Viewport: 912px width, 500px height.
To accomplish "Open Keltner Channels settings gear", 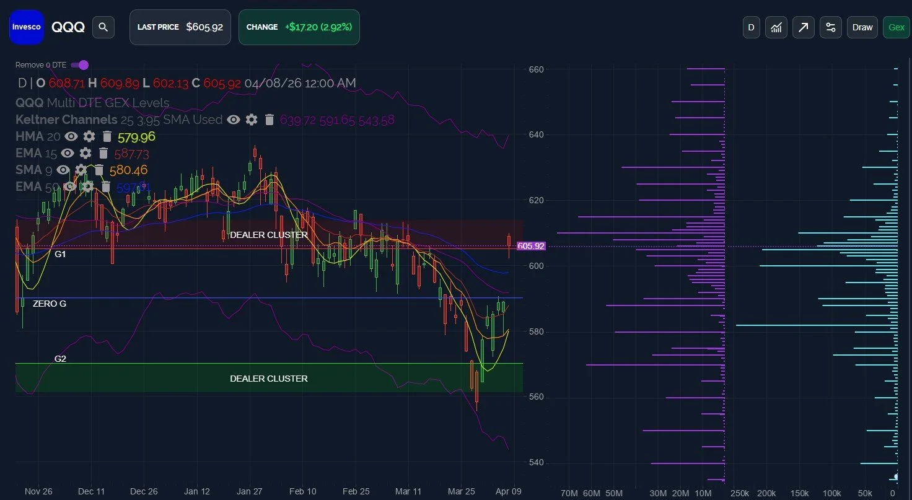I will click(252, 120).
